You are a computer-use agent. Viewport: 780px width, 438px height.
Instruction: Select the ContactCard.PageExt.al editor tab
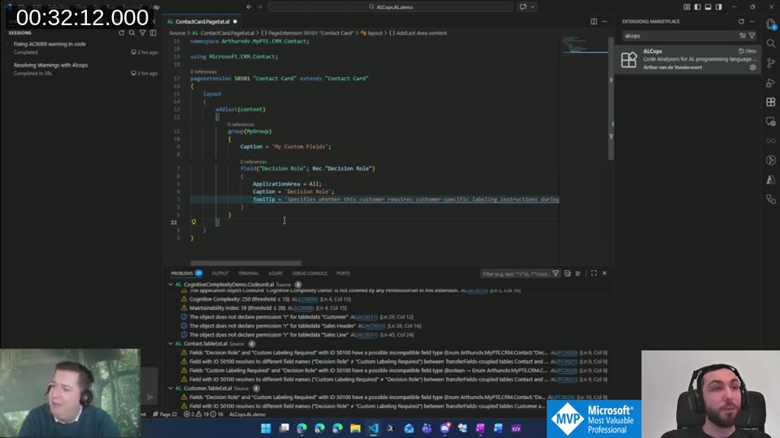(x=202, y=21)
